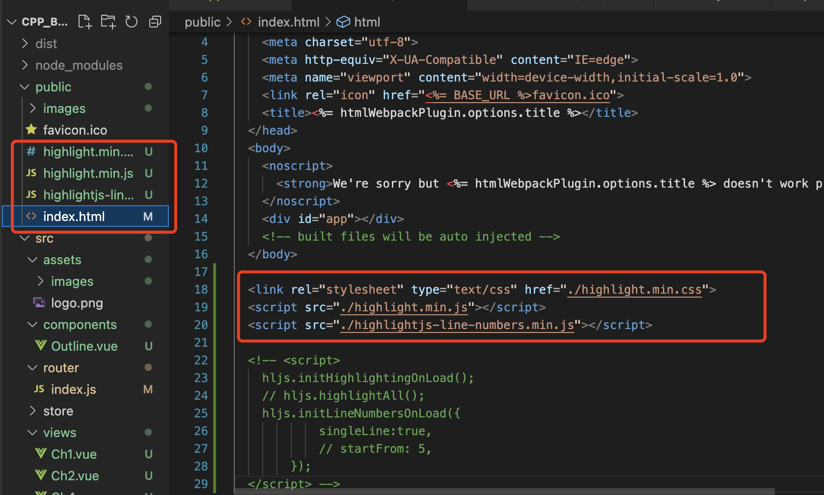
Task: Click the BASE_URL favicon.ico href
Action: tap(518, 95)
